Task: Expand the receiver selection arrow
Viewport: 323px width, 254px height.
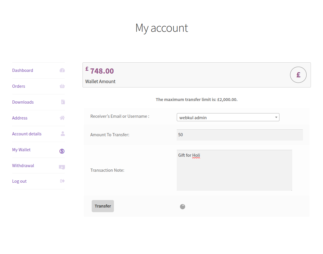Action: point(276,117)
